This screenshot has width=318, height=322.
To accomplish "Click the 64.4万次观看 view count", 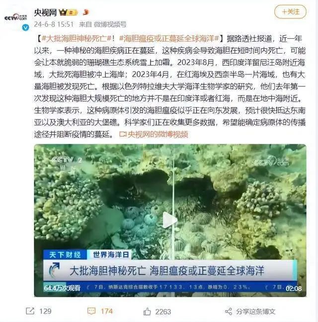I will coord(62,288).
